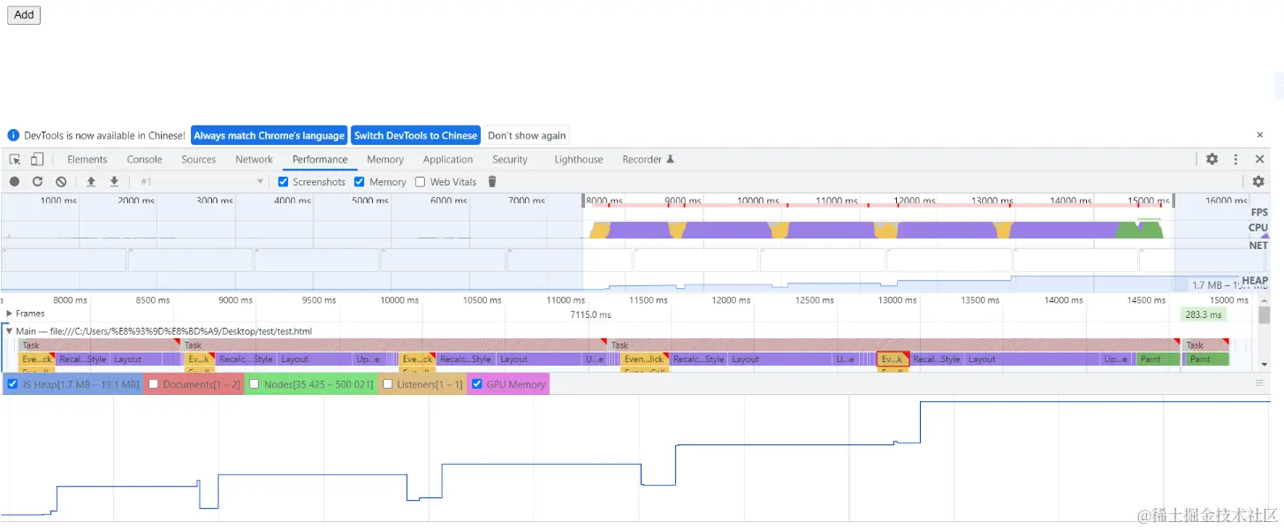
Task: Click the Add button on the page
Action: (x=24, y=15)
